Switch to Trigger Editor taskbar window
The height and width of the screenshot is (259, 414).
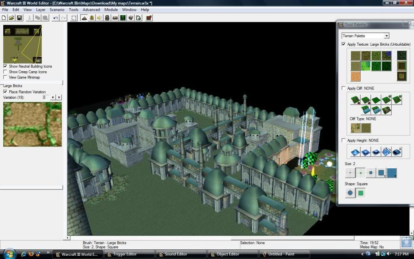click(x=129, y=254)
